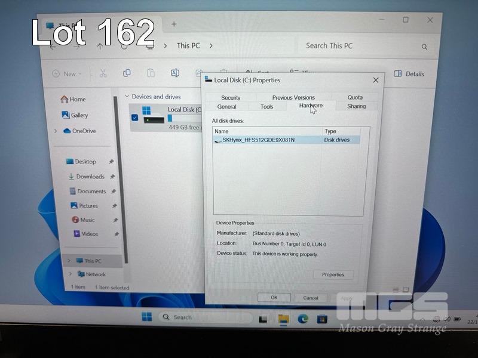Open the Music folder shortcut
This screenshot has height=358, width=478.
click(87, 220)
